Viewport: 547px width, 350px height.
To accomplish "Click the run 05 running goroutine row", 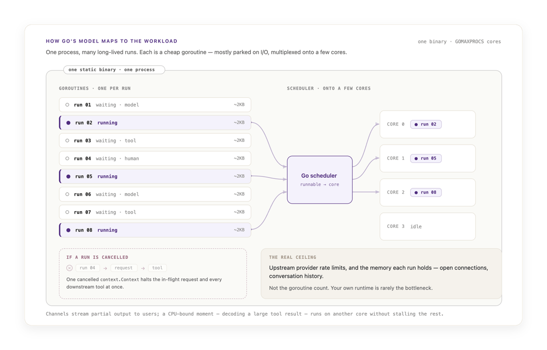I will click(x=155, y=177).
